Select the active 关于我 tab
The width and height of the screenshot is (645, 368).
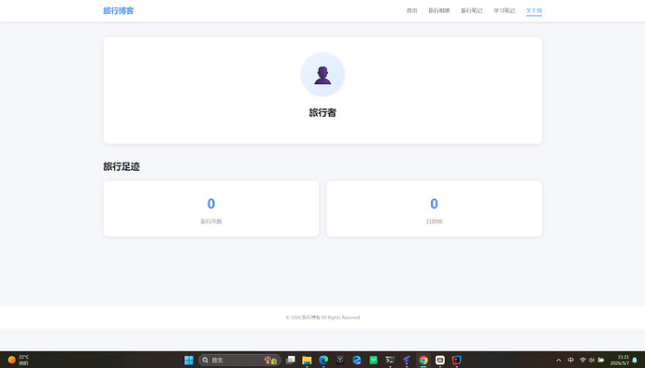point(534,10)
